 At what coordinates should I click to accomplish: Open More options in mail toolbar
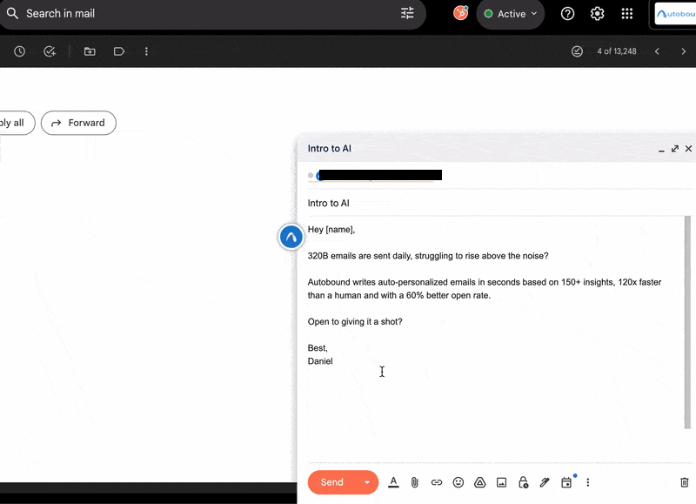[x=146, y=51]
